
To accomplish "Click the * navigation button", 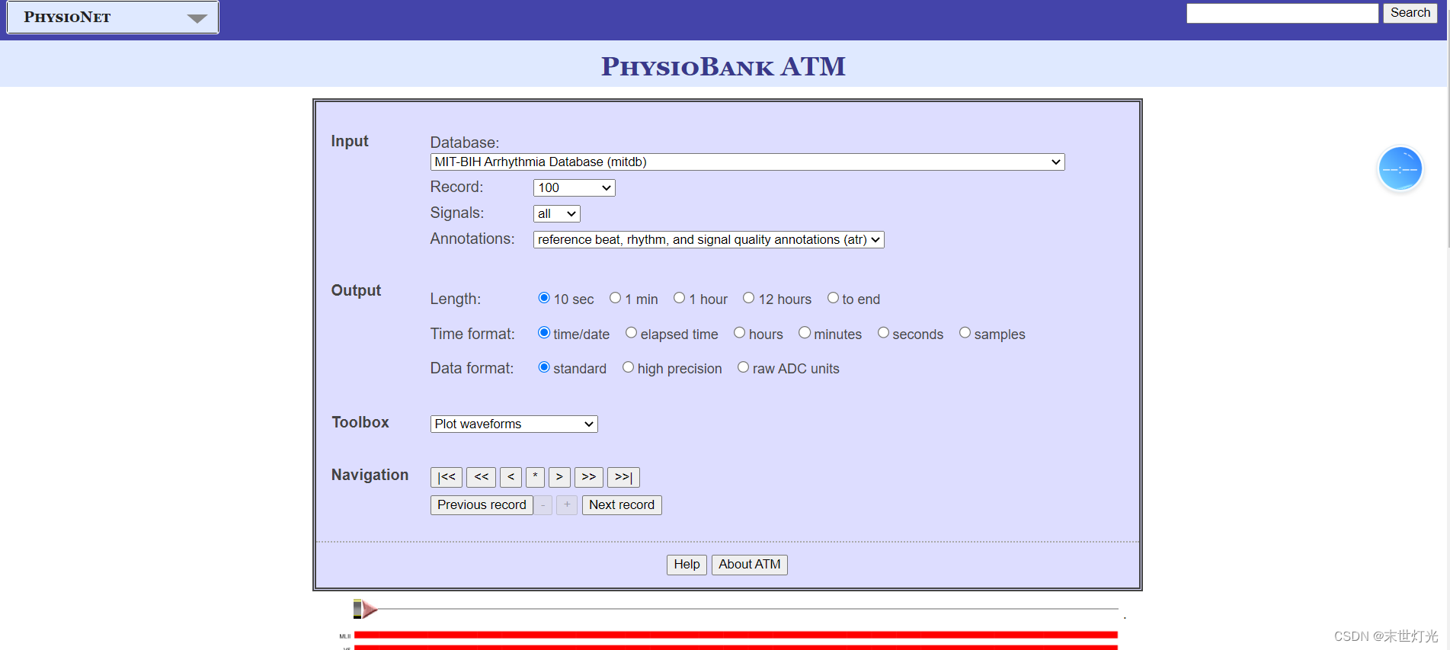I will [535, 477].
